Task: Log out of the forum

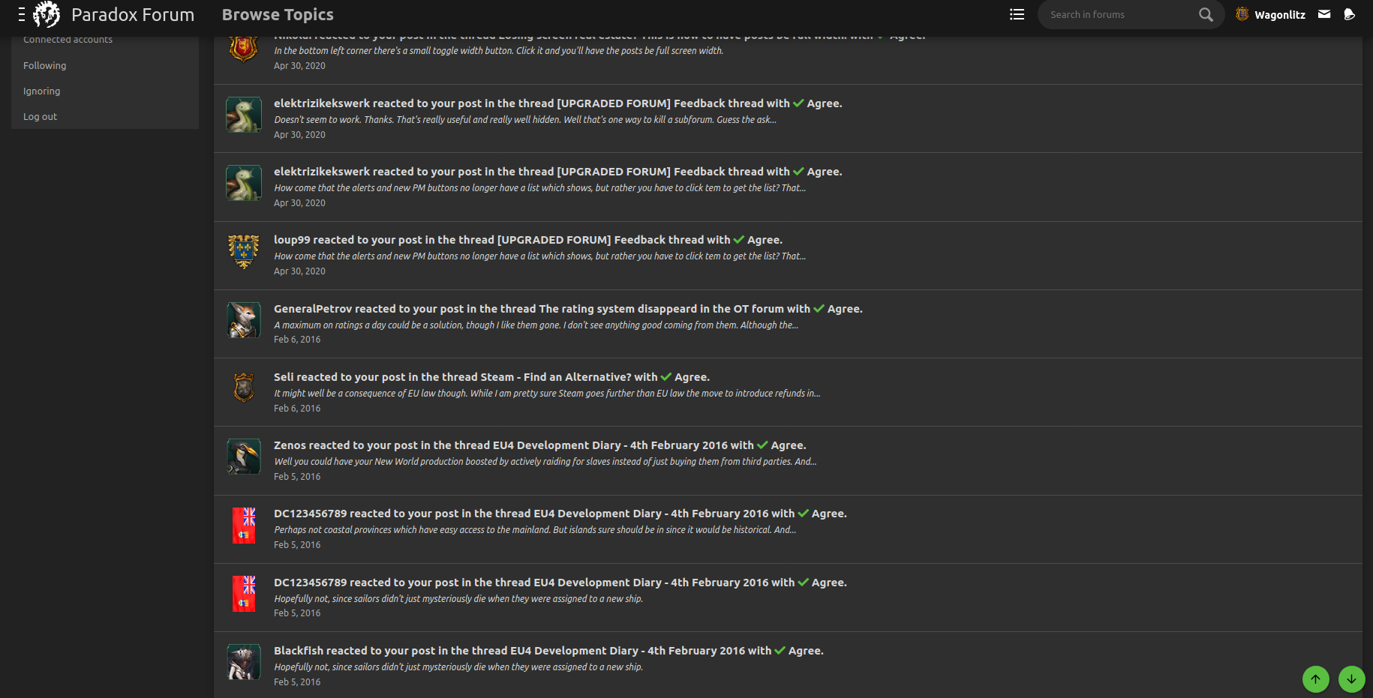Action: [40, 116]
